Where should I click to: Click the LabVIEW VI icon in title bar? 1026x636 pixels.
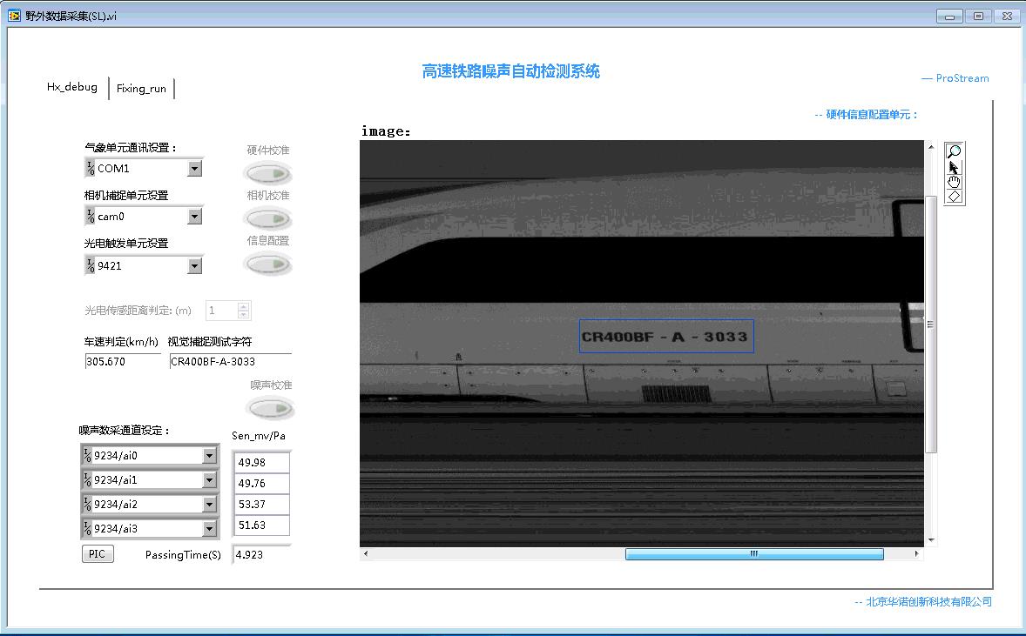pos(15,15)
